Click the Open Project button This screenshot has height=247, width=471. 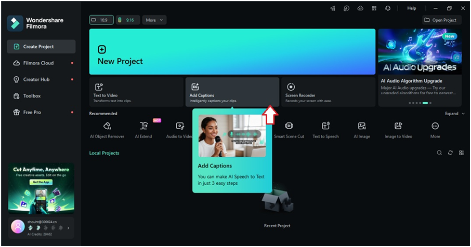point(442,20)
